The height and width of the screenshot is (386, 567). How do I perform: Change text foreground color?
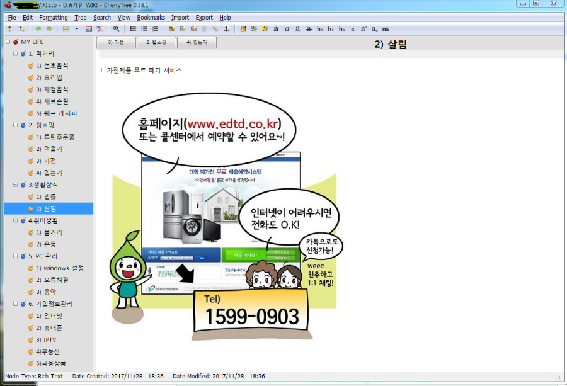[x=254, y=29]
